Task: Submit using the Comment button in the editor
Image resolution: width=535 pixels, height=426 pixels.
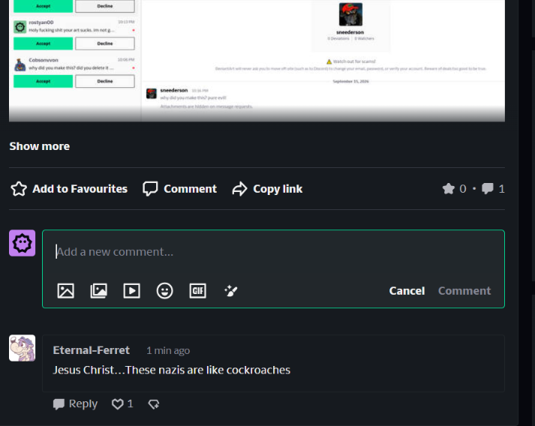Action: point(464,291)
